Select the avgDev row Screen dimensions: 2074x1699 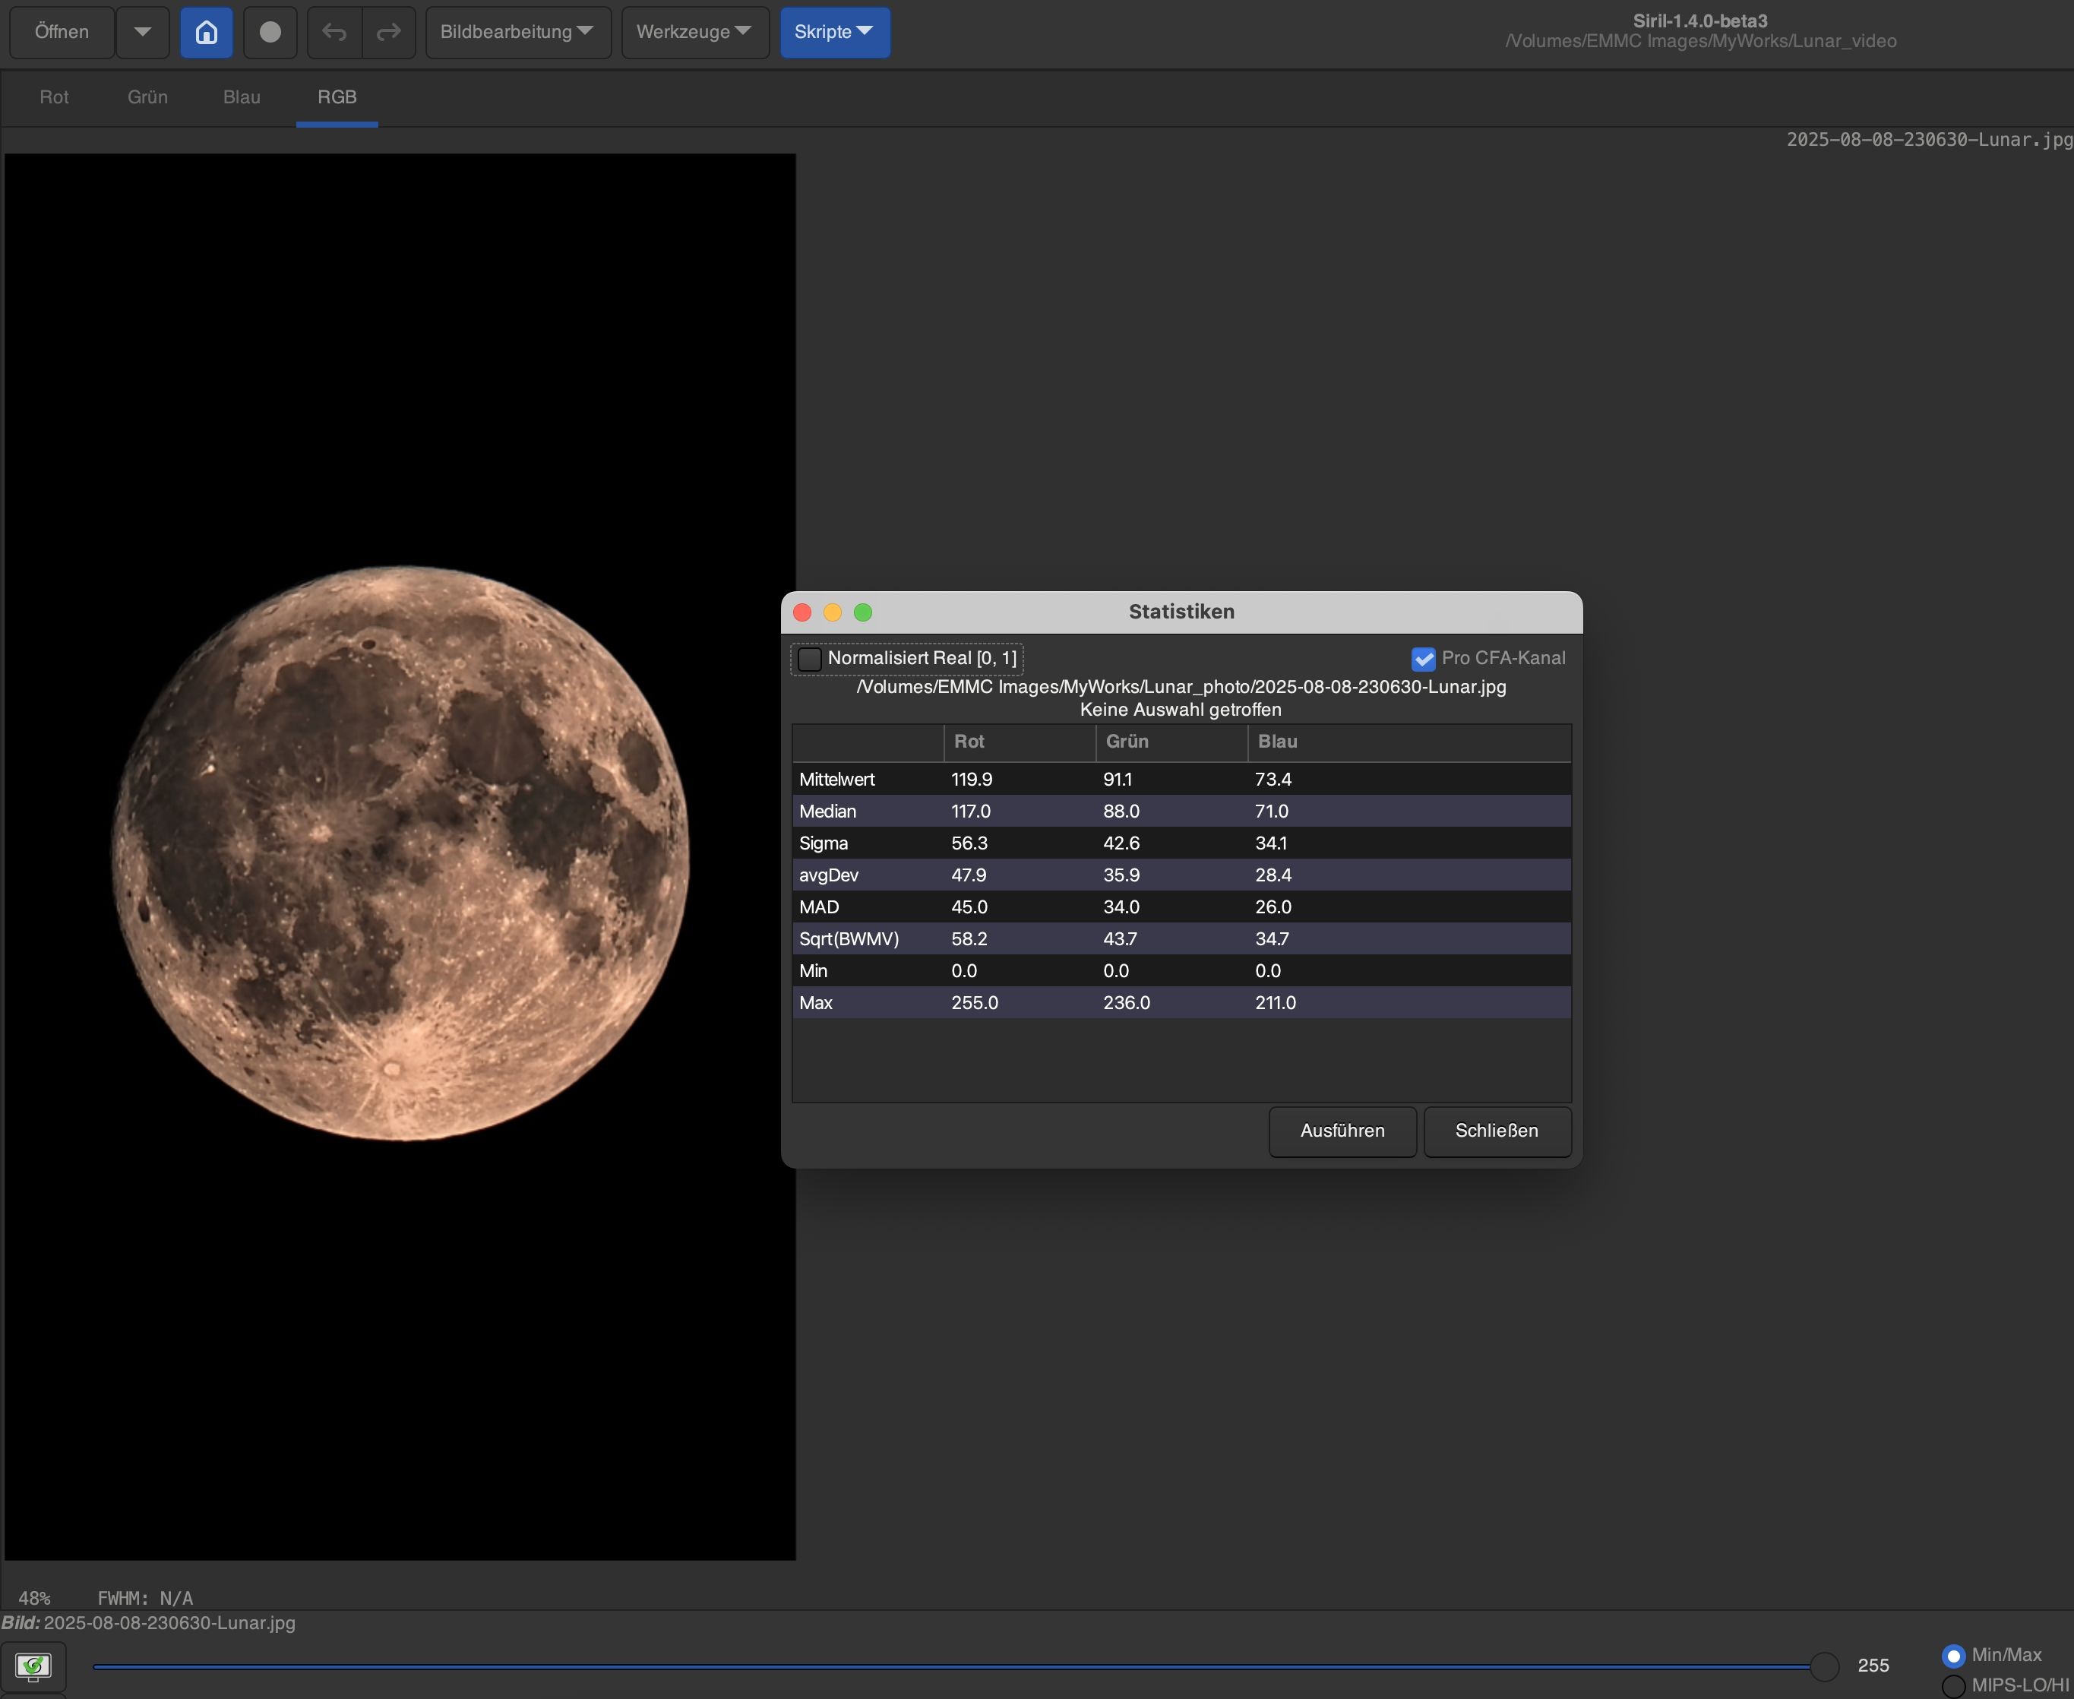[x=1182, y=875]
